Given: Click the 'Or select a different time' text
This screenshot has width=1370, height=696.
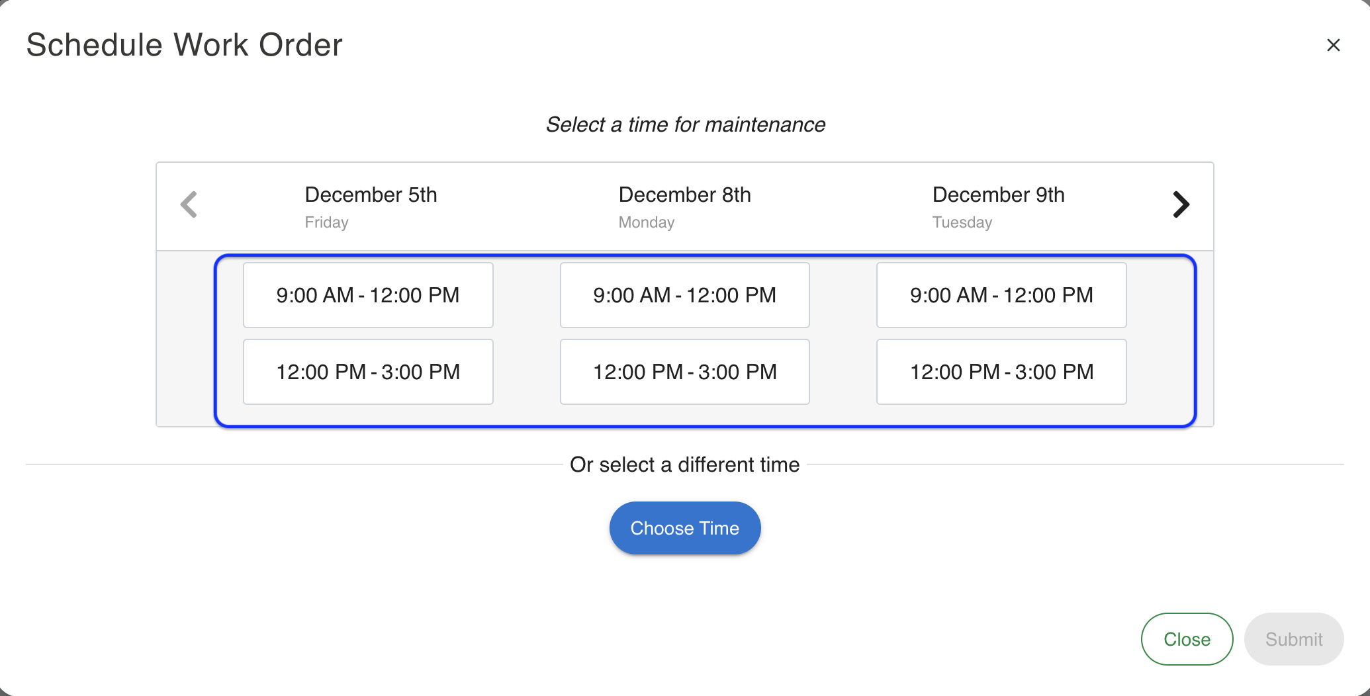Looking at the screenshot, I should (684, 464).
